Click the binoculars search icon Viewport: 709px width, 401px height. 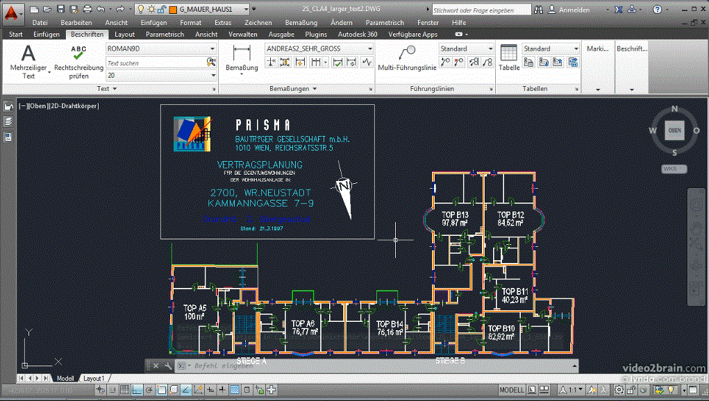pos(539,9)
